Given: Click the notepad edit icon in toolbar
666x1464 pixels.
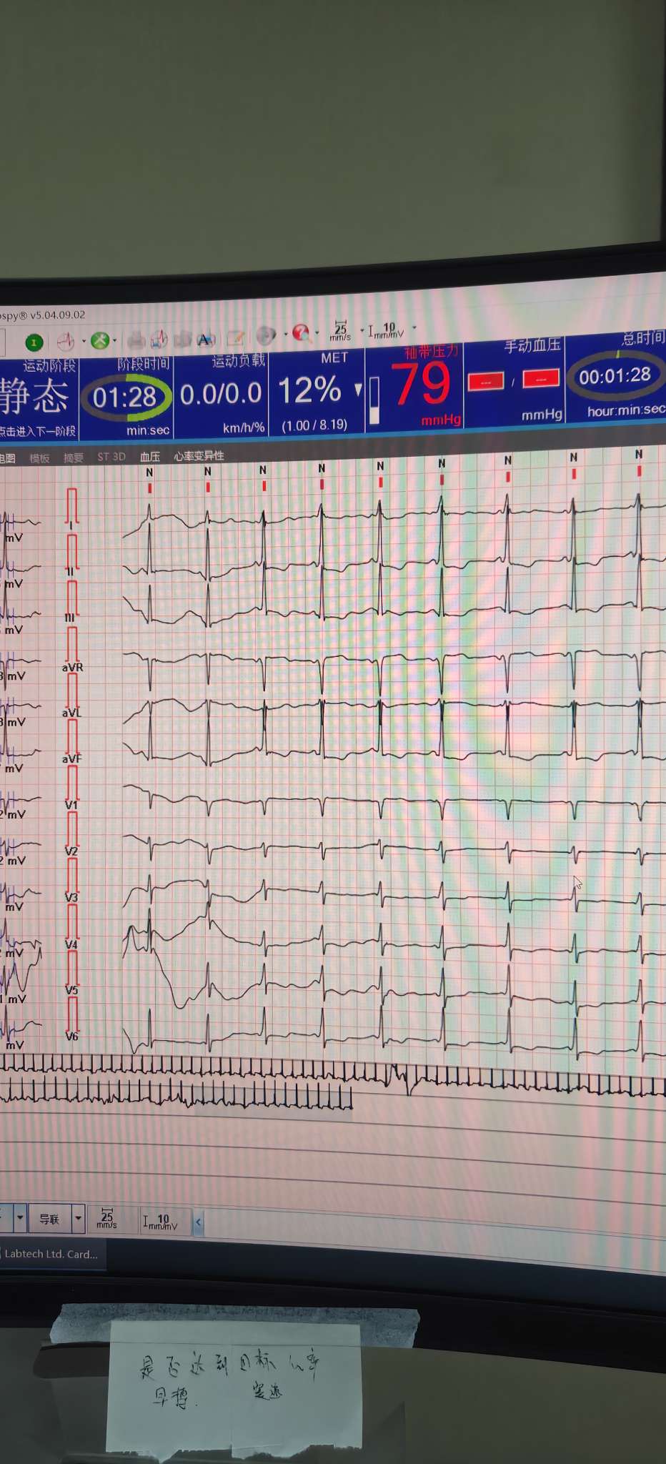Looking at the screenshot, I should coord(235,337).
